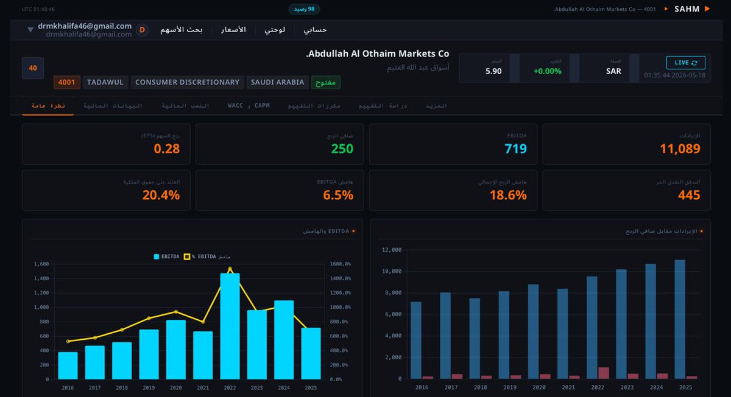Open the الأسعار menu item
The height and width of the screenshot is (397, 731).
(233, 29)
